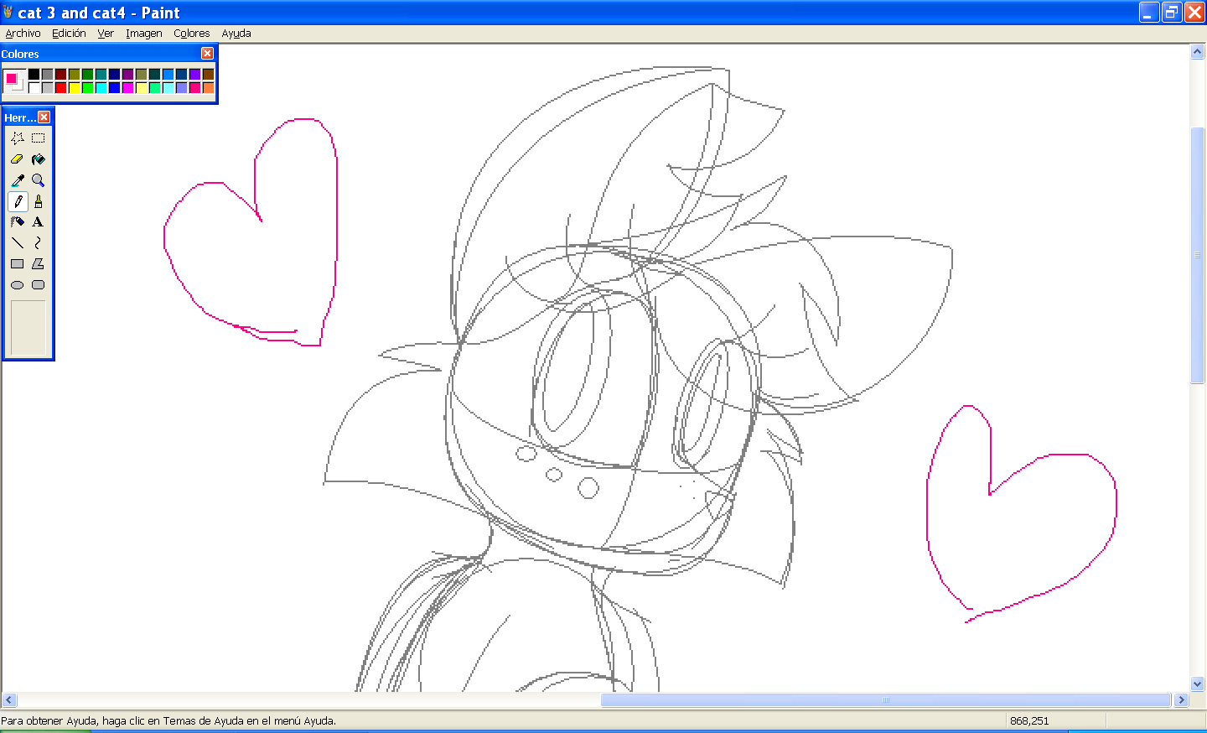Pick the dark red maroon swatch
1207x733 pixels.
pyautogui.click(x=61, y=74)
